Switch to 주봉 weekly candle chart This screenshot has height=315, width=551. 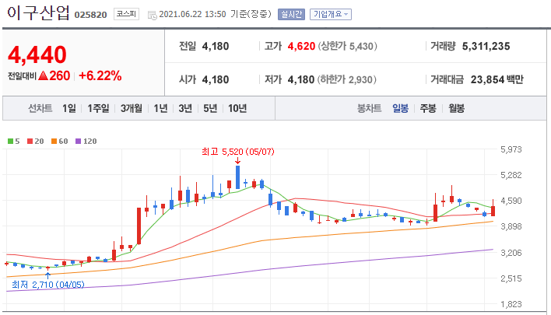click(x=428, y=108)
